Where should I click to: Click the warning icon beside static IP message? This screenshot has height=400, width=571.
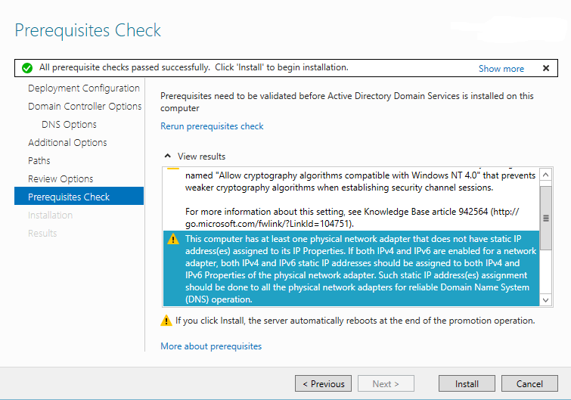pos(173,239)
